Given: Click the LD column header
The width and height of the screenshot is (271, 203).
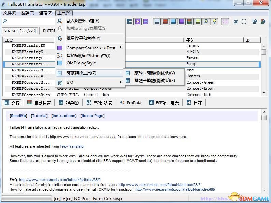Looking at the screenshot, I should pos(252,40).
